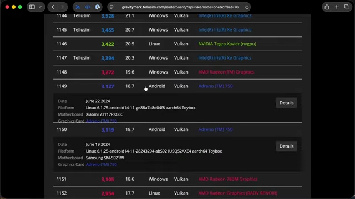Select rank number 1146
The height and width of the screenshot is (199, 355).
pyautogui.click(x=62, y=44)
